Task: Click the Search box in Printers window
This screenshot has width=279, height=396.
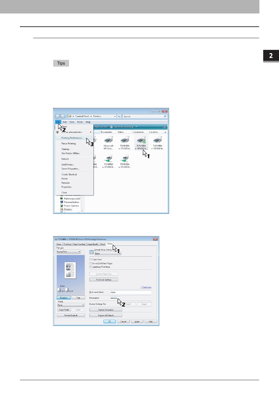Action: pos(145,116)
